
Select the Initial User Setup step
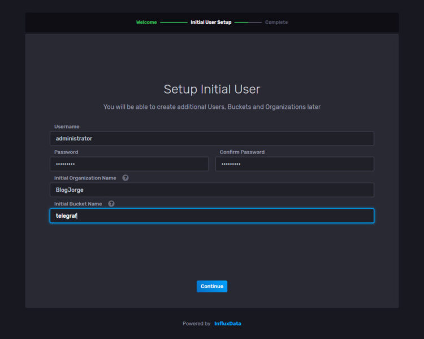(x=211, y=23)
